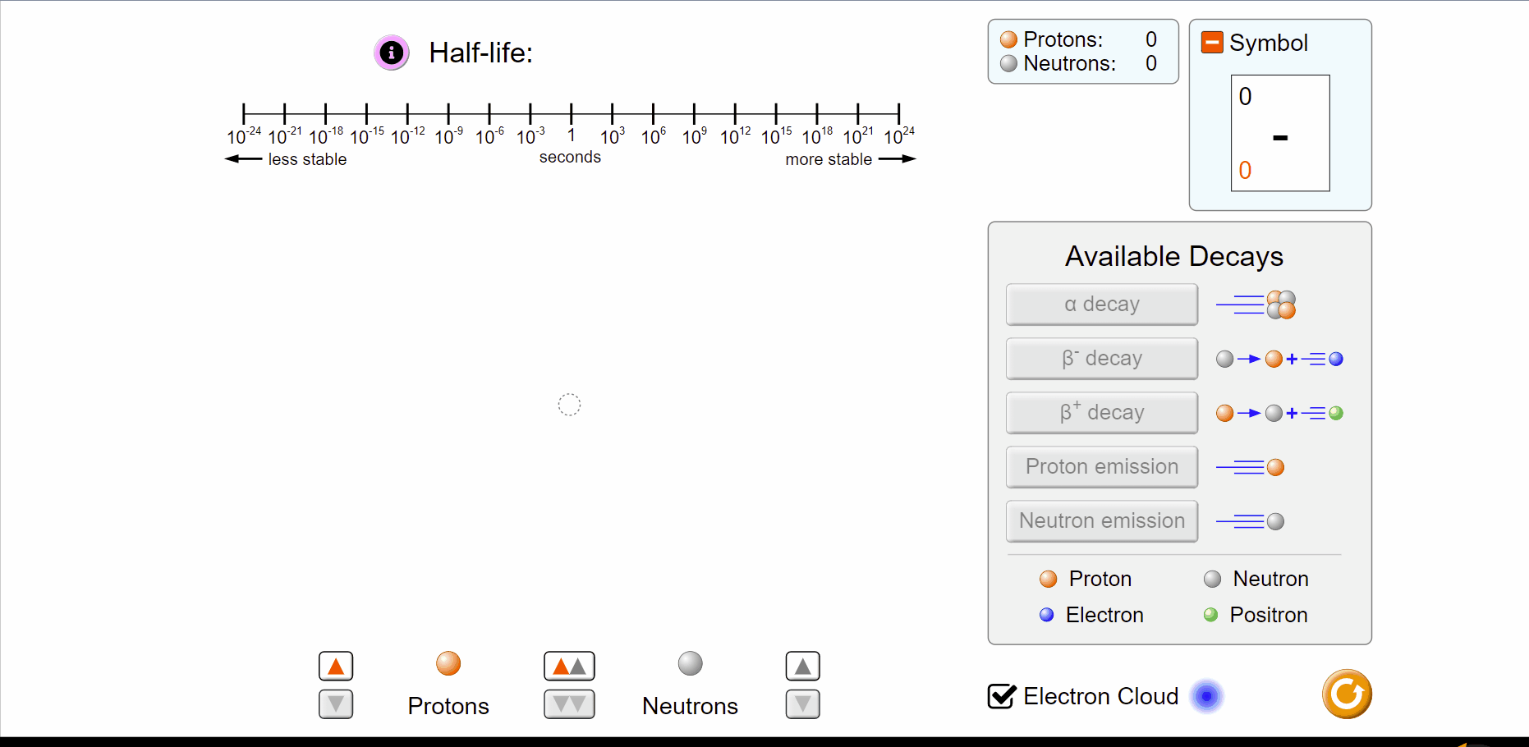Click the Proton legend marker
Screen dimensions: 1529x747
coord(1048,579)
